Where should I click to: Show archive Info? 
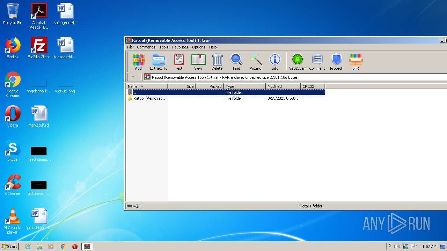click(x=275, y=62)
